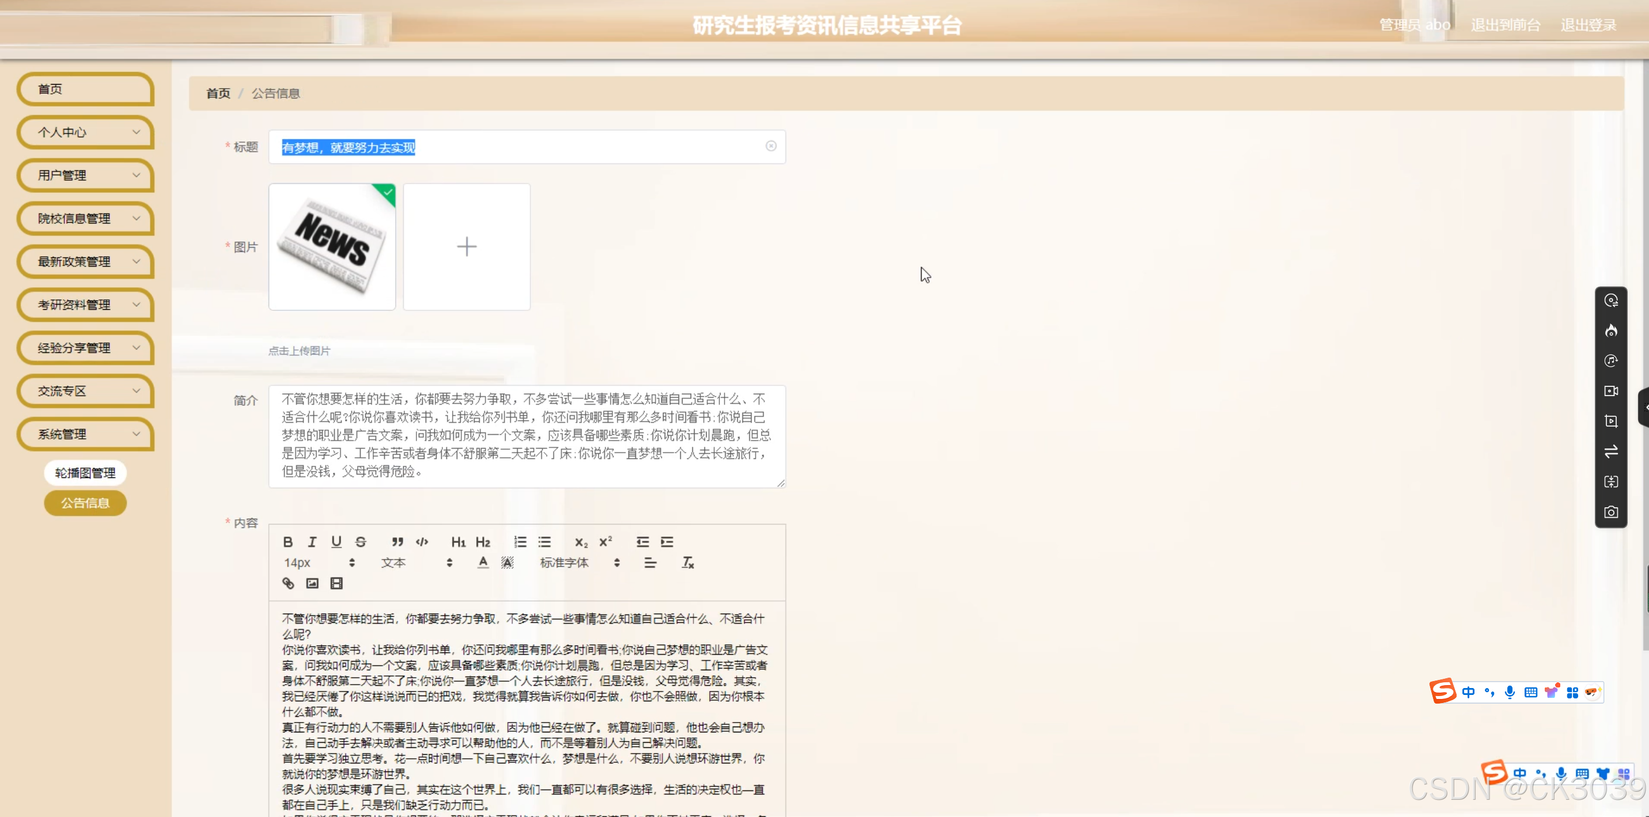Insert an image into editor content
Viewport: 1649px width, 817px height.
(312, 583)
